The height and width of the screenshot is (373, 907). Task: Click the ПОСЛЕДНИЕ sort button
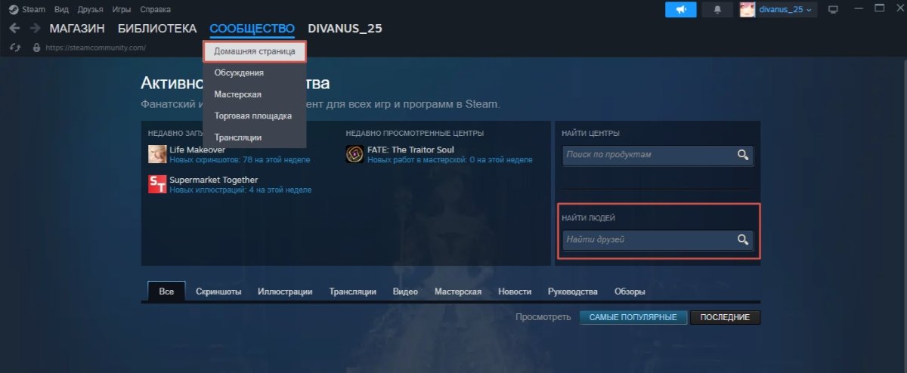tap(725, 318)
